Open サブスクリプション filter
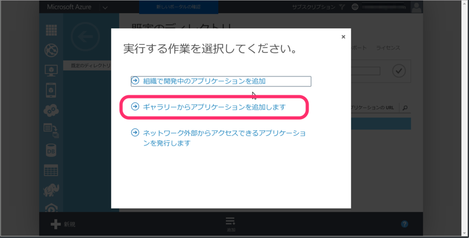Screen dimensions: 469x238 coord(313,7)
